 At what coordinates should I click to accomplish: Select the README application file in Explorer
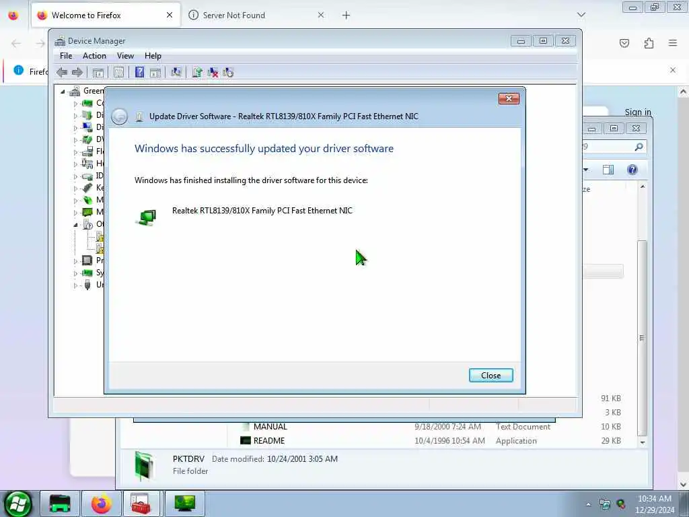269,440
